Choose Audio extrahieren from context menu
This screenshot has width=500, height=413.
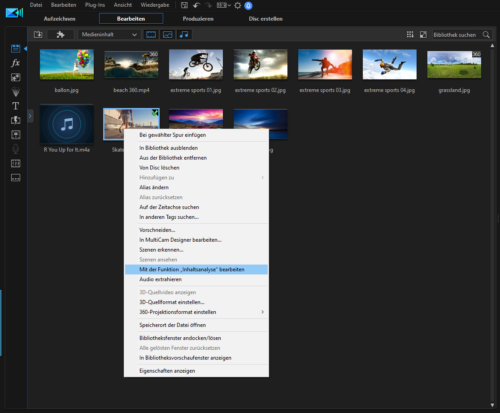tap(161, 279)
